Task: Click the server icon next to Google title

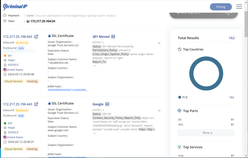Action: [107, 104]
